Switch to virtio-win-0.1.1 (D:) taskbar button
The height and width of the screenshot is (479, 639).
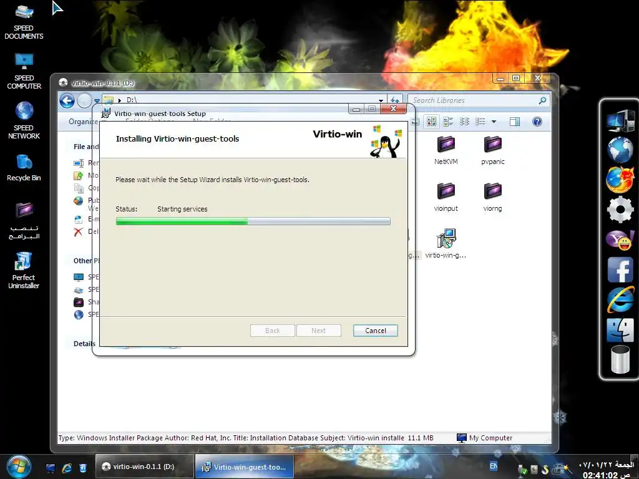click(145, 467)
